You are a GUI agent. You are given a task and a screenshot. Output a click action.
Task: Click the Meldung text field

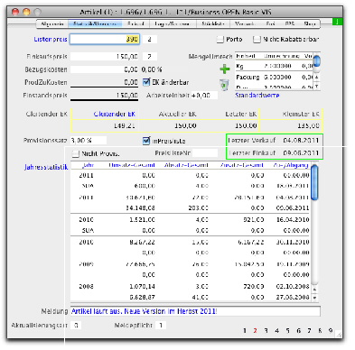pyautogui.click(x=195, y=311)
